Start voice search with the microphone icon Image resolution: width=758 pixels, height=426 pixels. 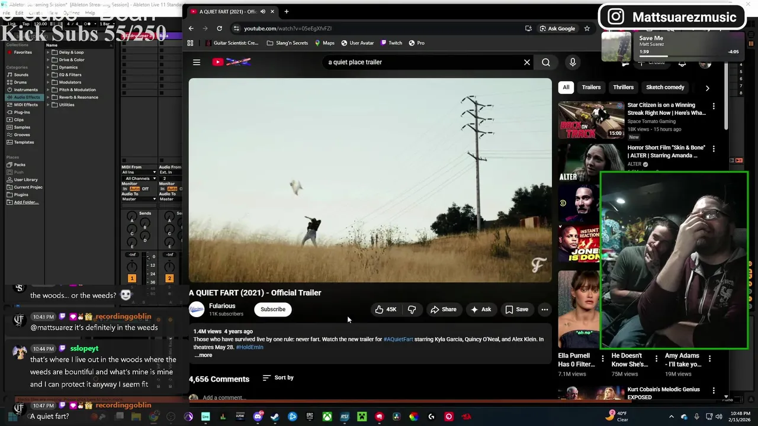click(573, 62)
